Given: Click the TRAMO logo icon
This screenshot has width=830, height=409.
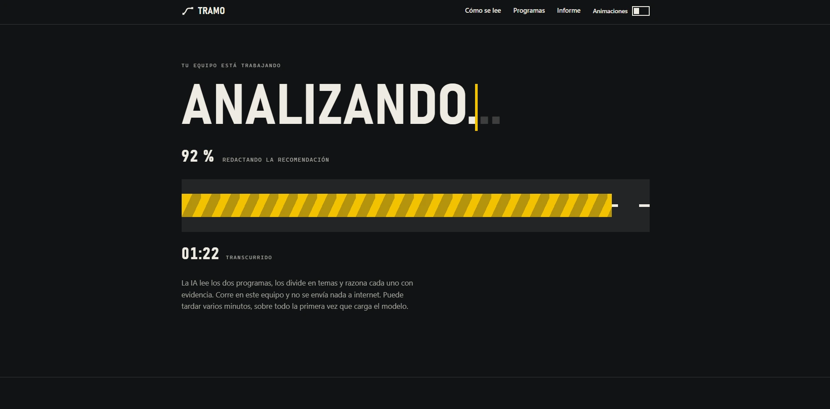Looking at the screenshot, I should click(188, 11).
